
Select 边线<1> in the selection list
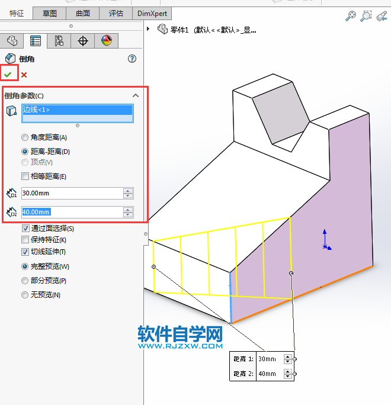77,110
